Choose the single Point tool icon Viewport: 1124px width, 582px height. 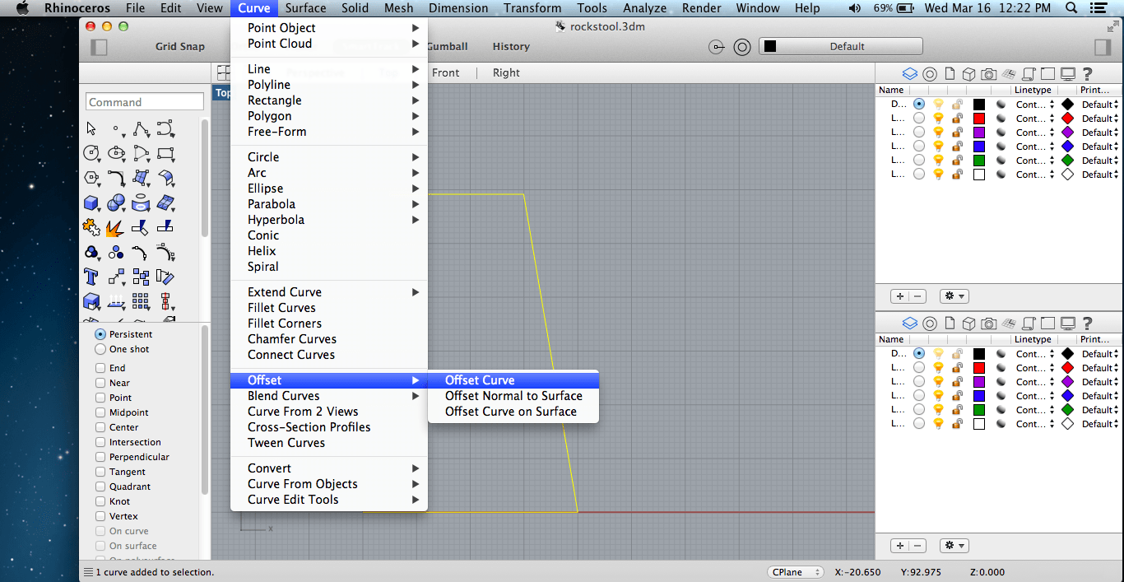point(117,128)
